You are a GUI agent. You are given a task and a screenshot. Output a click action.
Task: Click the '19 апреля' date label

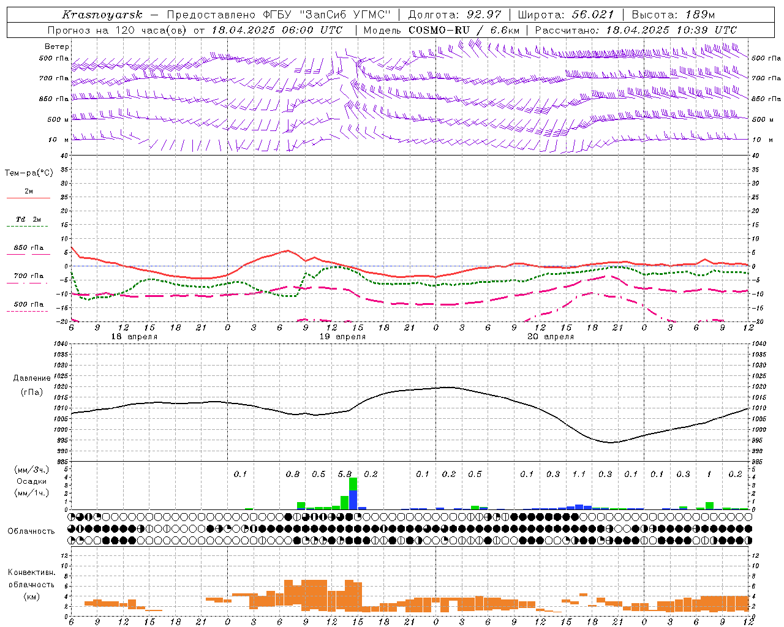click(342, 337)
